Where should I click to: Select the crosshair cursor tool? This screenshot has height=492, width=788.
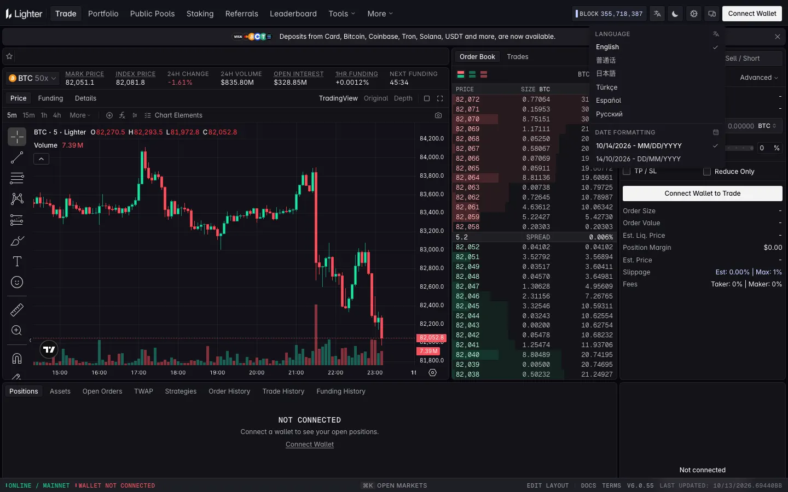17,137
